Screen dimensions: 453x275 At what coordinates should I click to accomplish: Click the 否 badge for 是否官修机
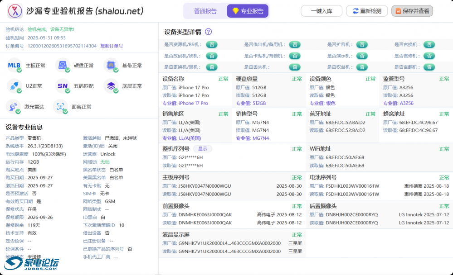429,56
